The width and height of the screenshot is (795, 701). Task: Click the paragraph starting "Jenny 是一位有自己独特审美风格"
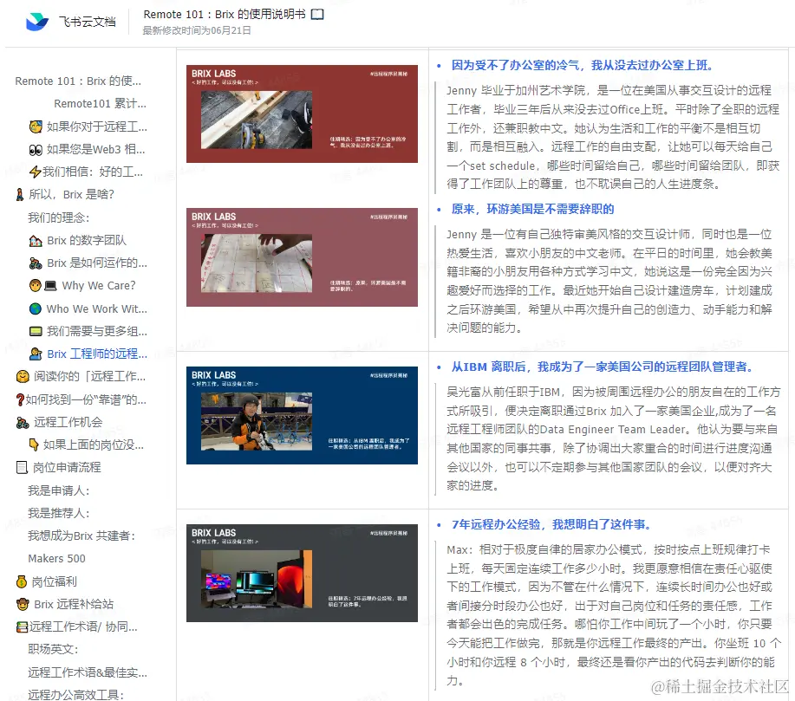[x=609, y=281]
